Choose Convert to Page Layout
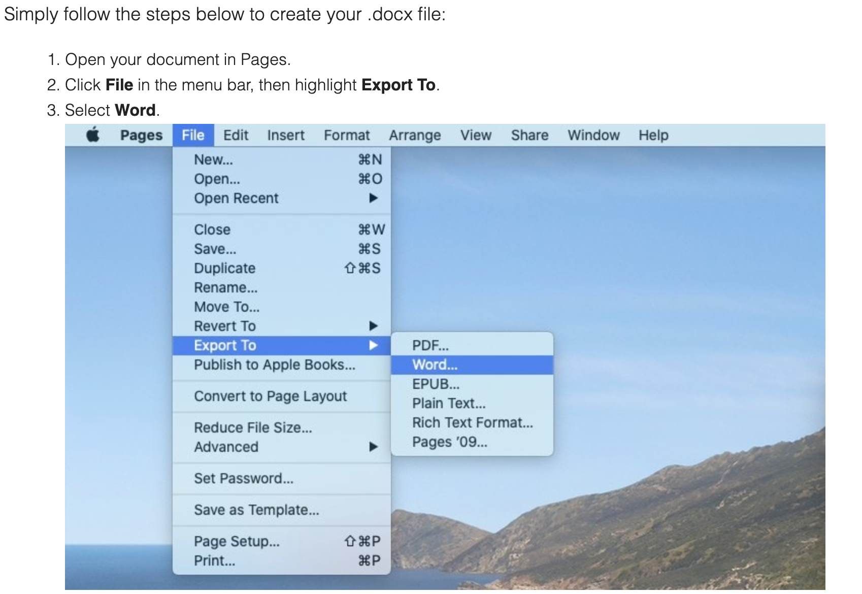 coord(282,396)
